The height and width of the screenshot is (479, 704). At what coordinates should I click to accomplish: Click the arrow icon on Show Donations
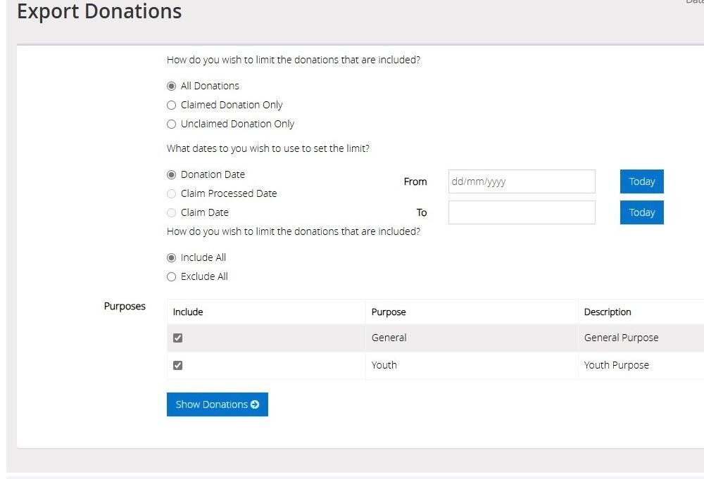point(255,404)
